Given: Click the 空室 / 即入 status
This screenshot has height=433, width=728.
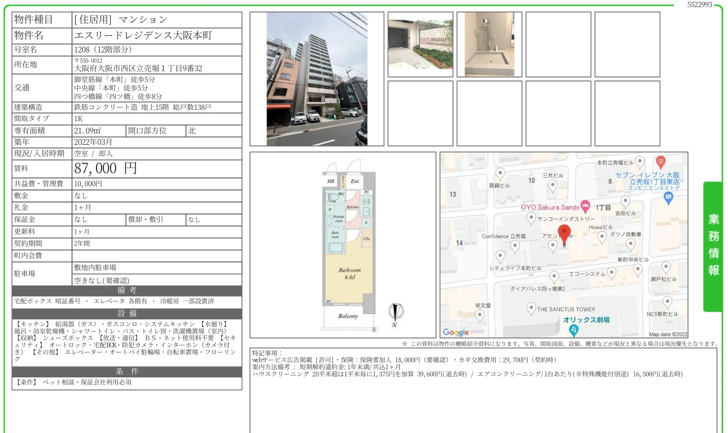Looking at the screenshot, I should 93,154.
